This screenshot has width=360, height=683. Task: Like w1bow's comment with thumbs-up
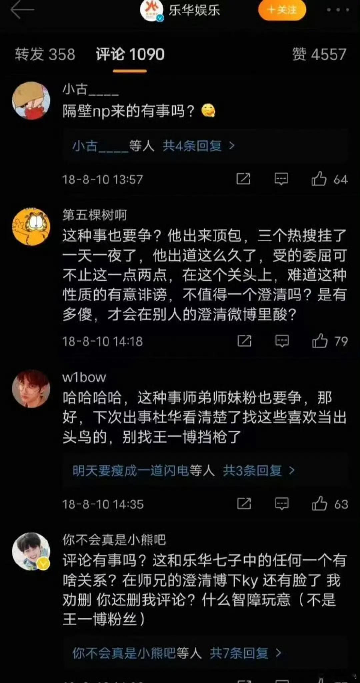coord(319,504)
